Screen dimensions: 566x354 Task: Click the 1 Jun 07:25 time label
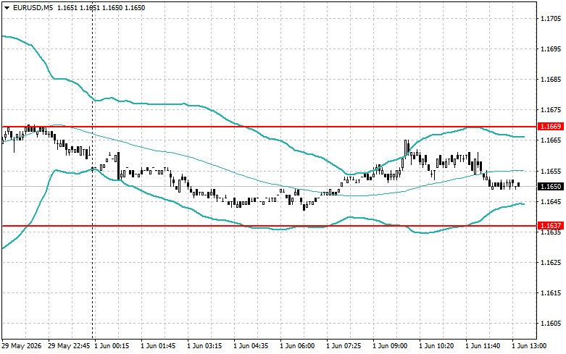[344, 346]
